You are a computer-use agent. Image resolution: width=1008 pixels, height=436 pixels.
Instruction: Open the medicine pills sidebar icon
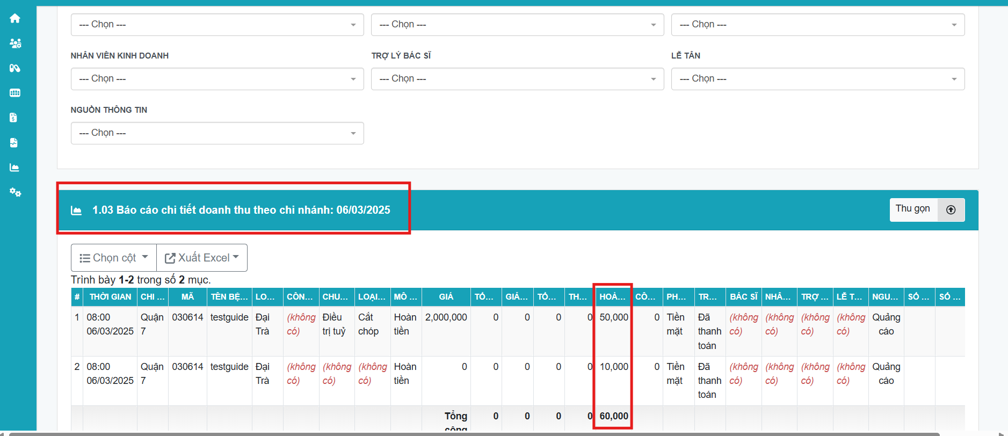[x=15, y=68]
